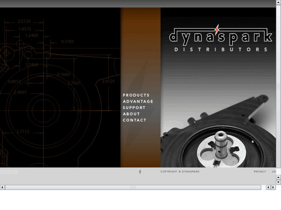281x210 pixels.
Task: Click the horizontal scrollbar thumb
Action: click(x=133, y=187)
